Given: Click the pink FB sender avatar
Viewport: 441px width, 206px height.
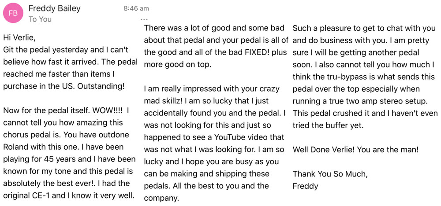Looking at the screenshot, I should (13, 13).
